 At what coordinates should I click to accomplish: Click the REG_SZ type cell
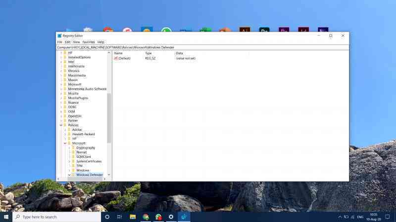click(150, 58)
